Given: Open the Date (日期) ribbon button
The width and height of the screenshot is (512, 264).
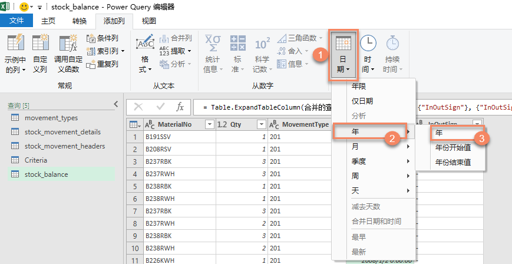Looking at the screenshot, I should (343, 54).
